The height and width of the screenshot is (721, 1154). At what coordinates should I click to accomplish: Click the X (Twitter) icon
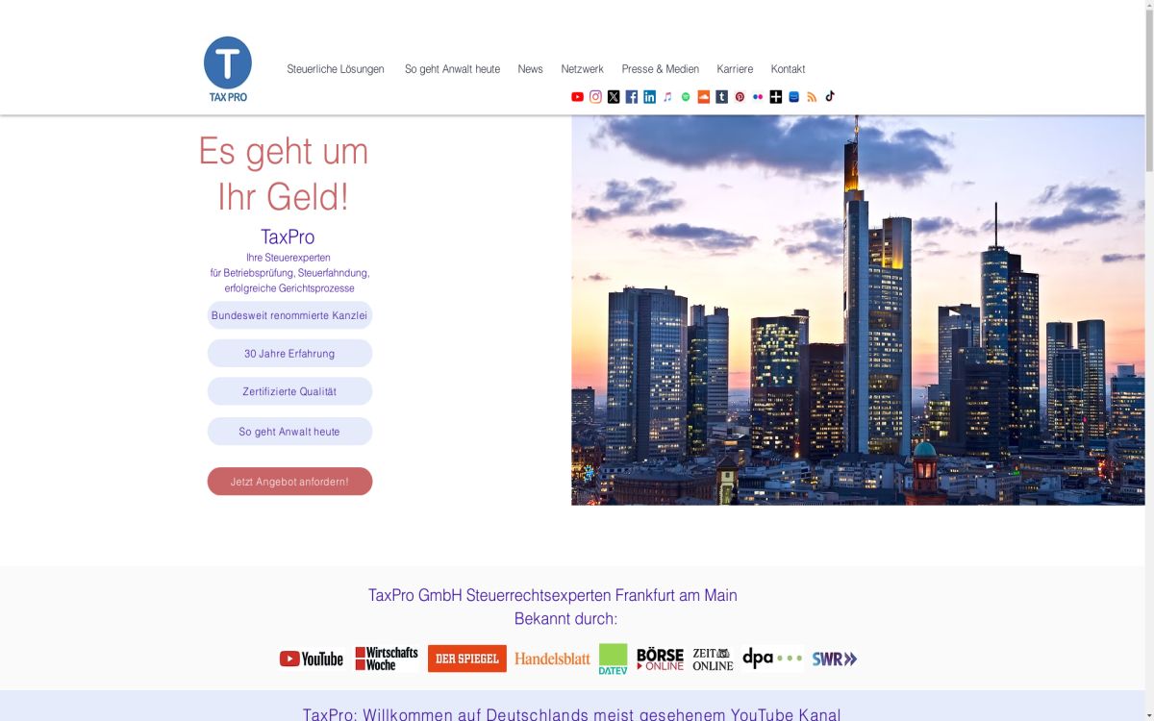[614, 96]
